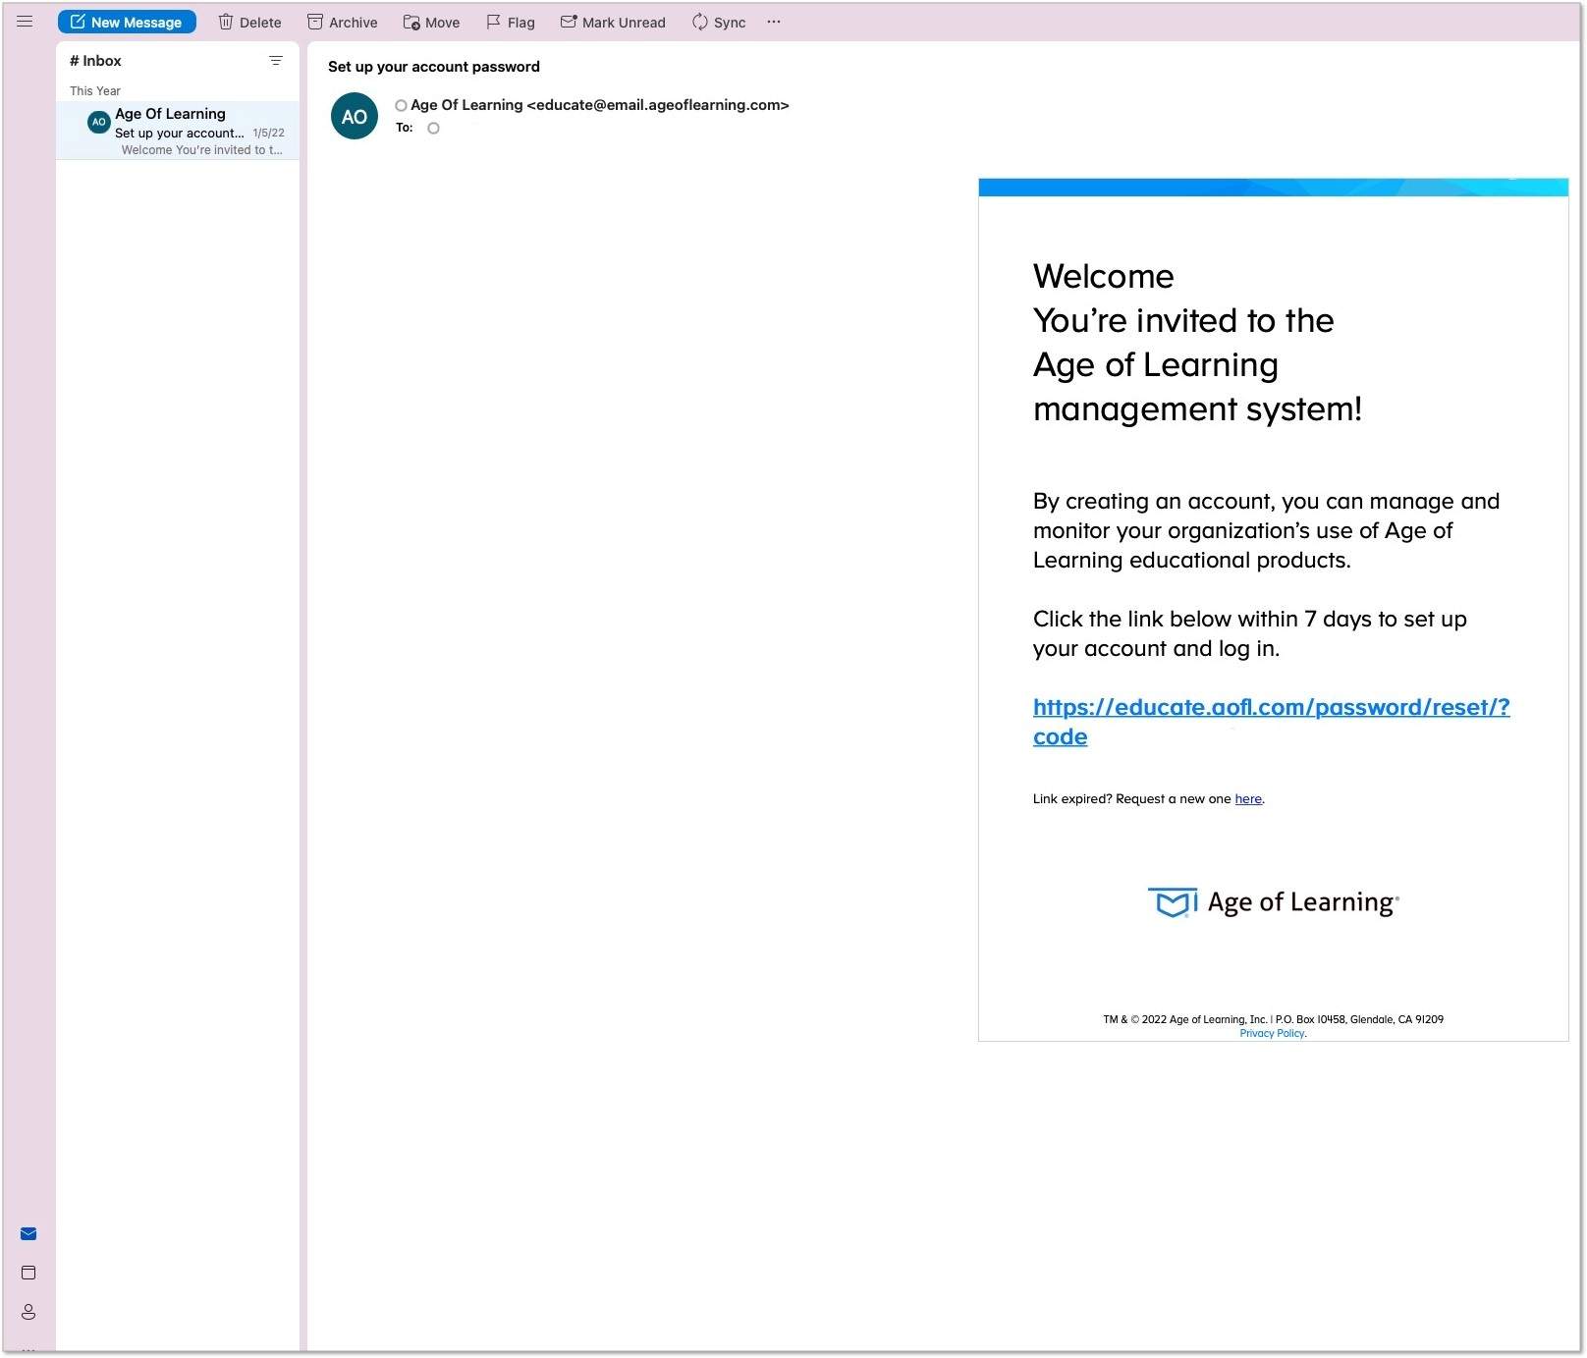Flag this email
The image size is (1587, 1358).
pyautogui.click(x=511, y=22)
